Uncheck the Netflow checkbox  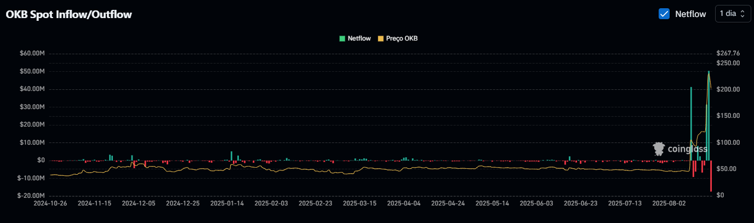point(664,14)
